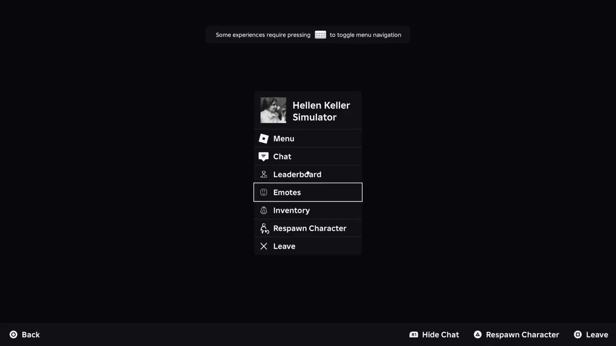Viewport: 616px width, 346px height.
Task: Click the backpack Inventory icon
Action: click(263, 210)
